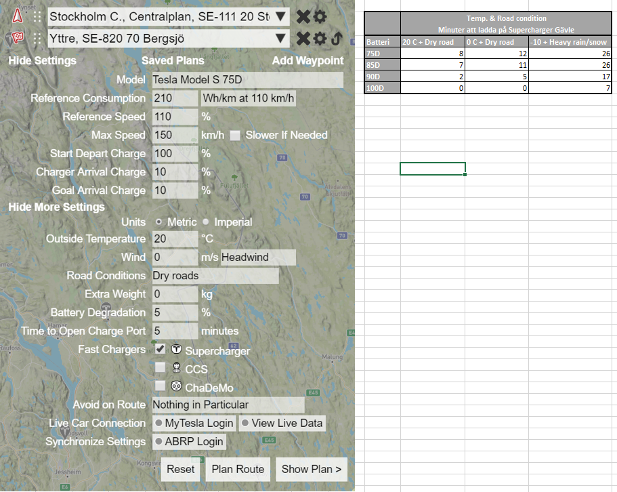The height and width of the screenshot is (492, 617).
Task: Click the ABRP Login button
Action: point(189,442)
